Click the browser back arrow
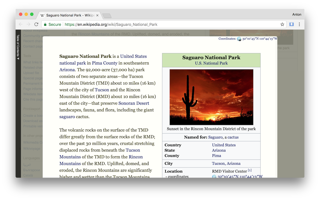320x200 pixels. click(21, 24)
